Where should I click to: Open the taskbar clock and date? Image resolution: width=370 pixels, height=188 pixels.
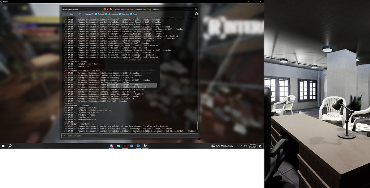pyautogui.click(x=253, y=146)
